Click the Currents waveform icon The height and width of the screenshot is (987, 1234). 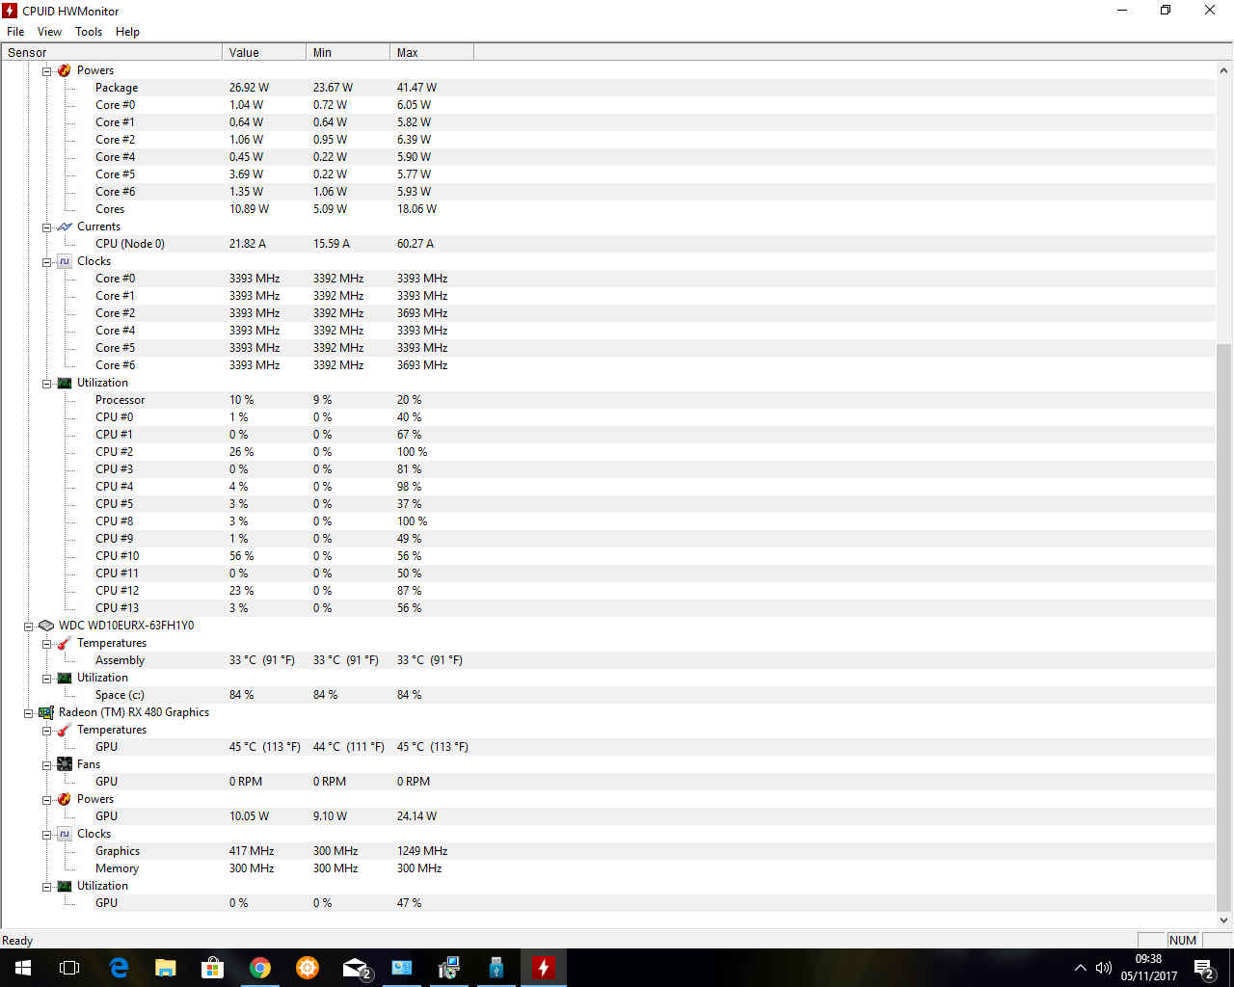(65, 227)
